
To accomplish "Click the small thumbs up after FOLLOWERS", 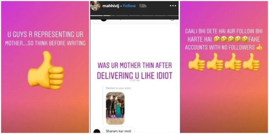I will (x=259, y=47).
